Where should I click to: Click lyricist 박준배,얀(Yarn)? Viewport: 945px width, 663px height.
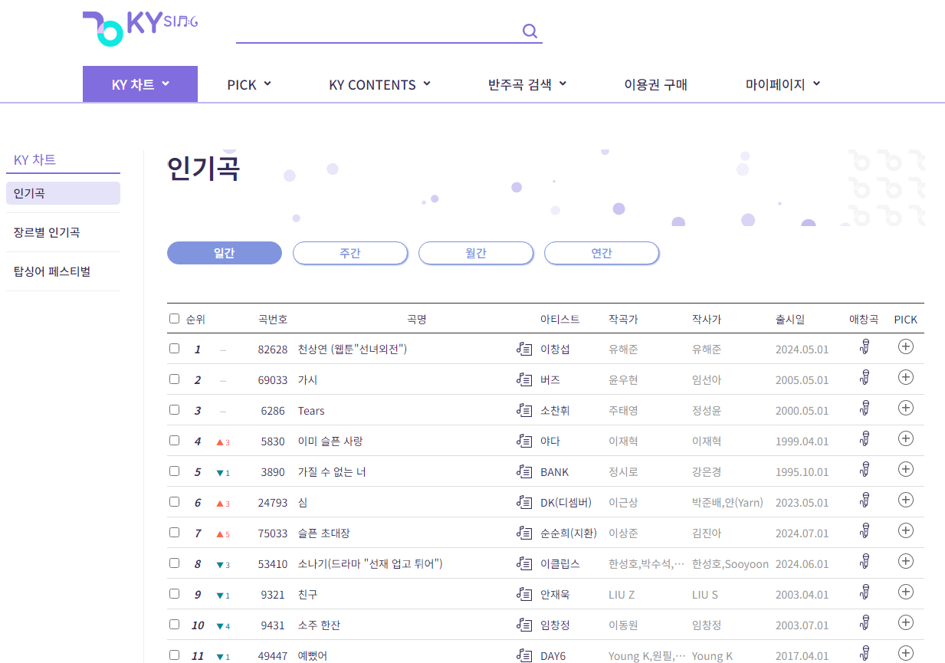click(x=727, y=503)
